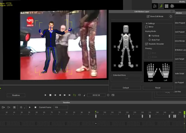Step back with the rewind button

(x=60, y=95)
